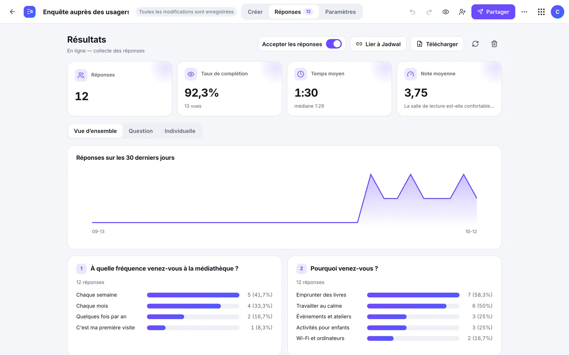569x355 pixels.
Task: Open the user account avatar C
Action: [557, 12]
